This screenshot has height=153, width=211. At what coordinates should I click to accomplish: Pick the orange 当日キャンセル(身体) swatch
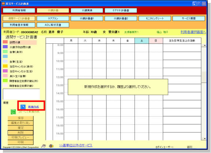click(x=5, y=66)
